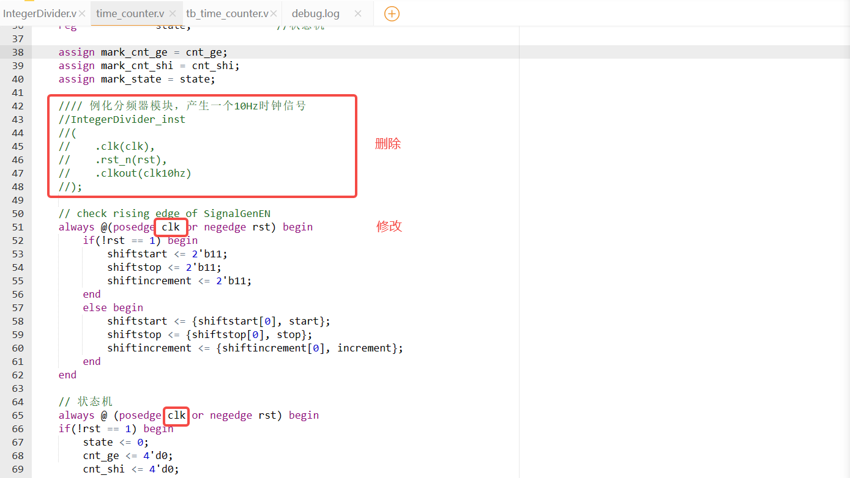
Task: Click the red 修改 annotation label
Action: point(389,226)
